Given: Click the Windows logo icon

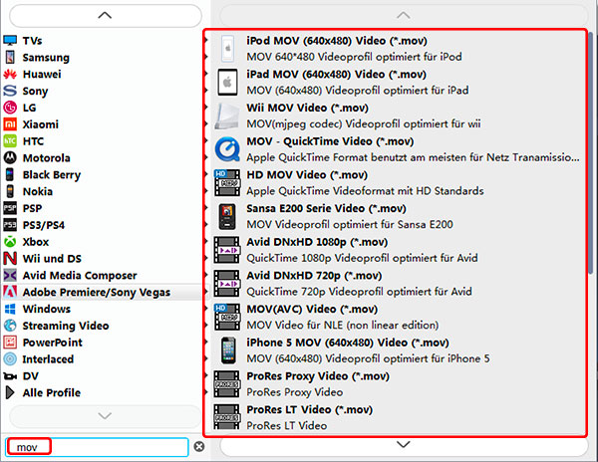Looking at the screenshot, I should [x=10, y=309].
